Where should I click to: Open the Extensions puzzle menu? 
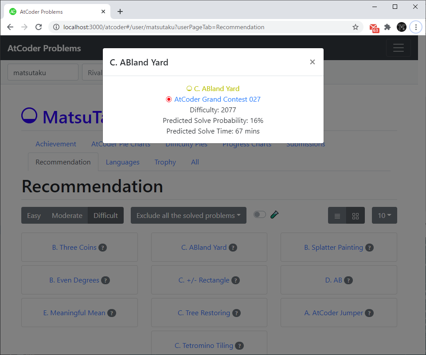[x=387, y=27]
